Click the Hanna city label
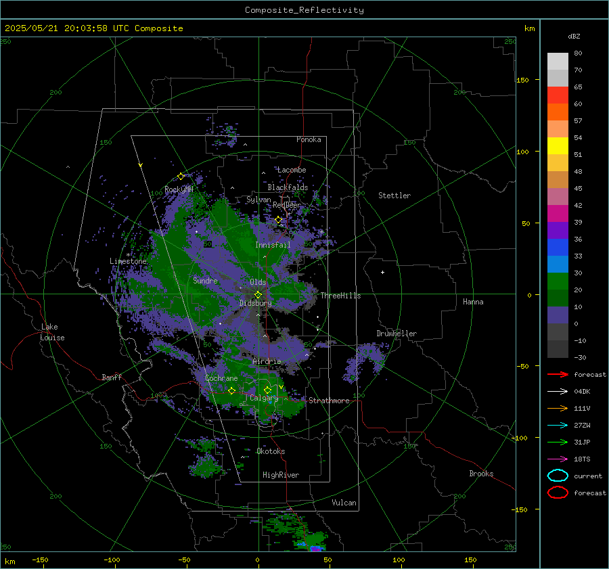The width and height of the screenshot is (609, 569). click(473, 302)
